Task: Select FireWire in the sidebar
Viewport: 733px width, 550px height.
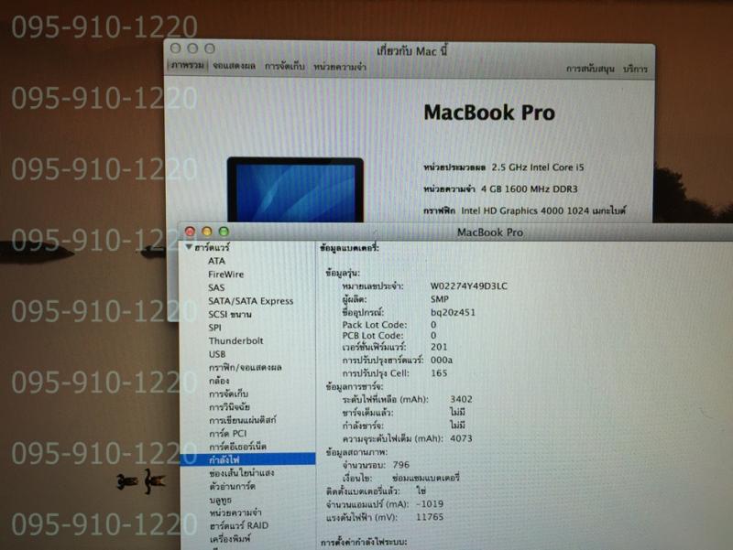Action: [225, 274]
